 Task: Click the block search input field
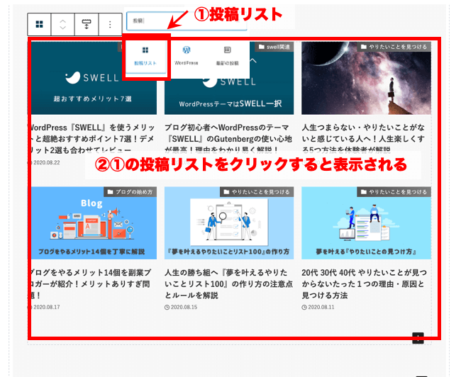pyautogui.click(x=187, y=21)
